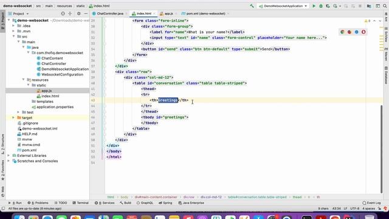Screen dimensions: 389x219
Task: Open Maven tool window on right stripe
Action: 386,54
